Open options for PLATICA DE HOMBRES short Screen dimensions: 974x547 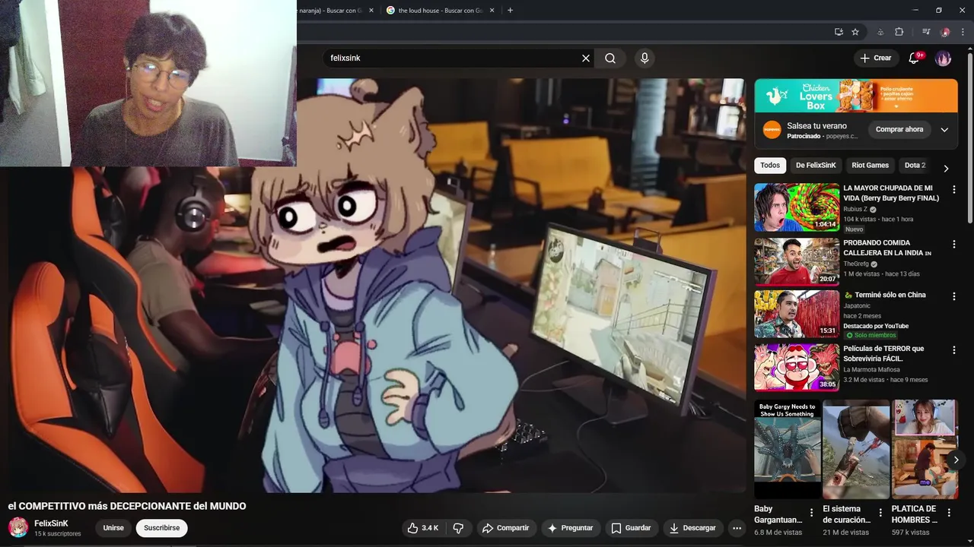(948, 513)
